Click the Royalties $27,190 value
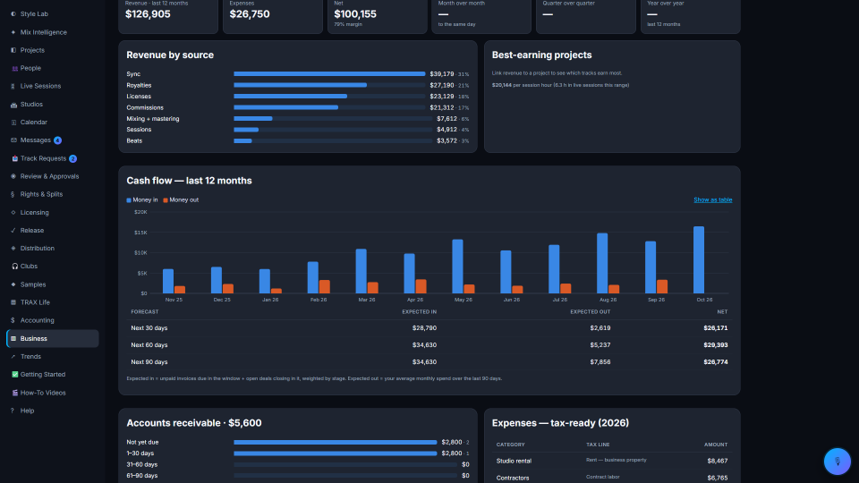 [x=441, y=86]
